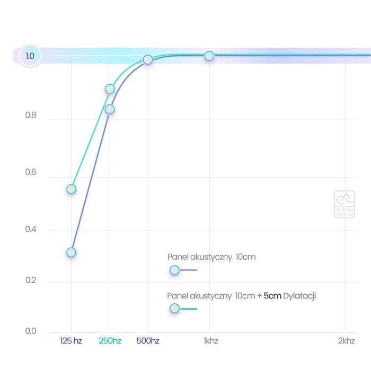Click the 0.4 y-axis label
Screen dimensions: 371x371
point(31,229)
